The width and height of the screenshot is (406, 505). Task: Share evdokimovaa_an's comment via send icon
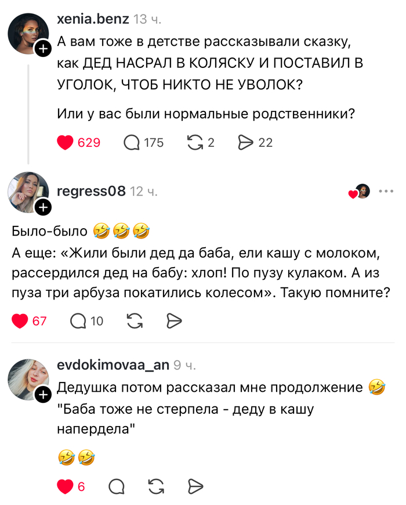point(195,486)
